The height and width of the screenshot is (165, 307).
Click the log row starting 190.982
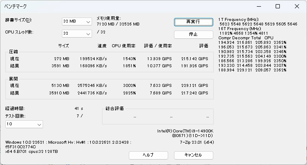tap(252, 52)
